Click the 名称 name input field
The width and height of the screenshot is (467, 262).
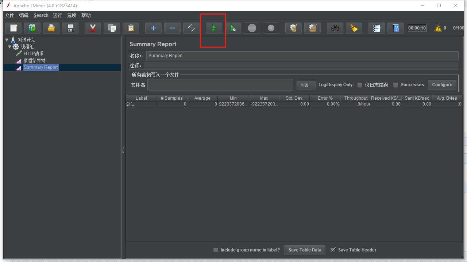tap(302, 56)
